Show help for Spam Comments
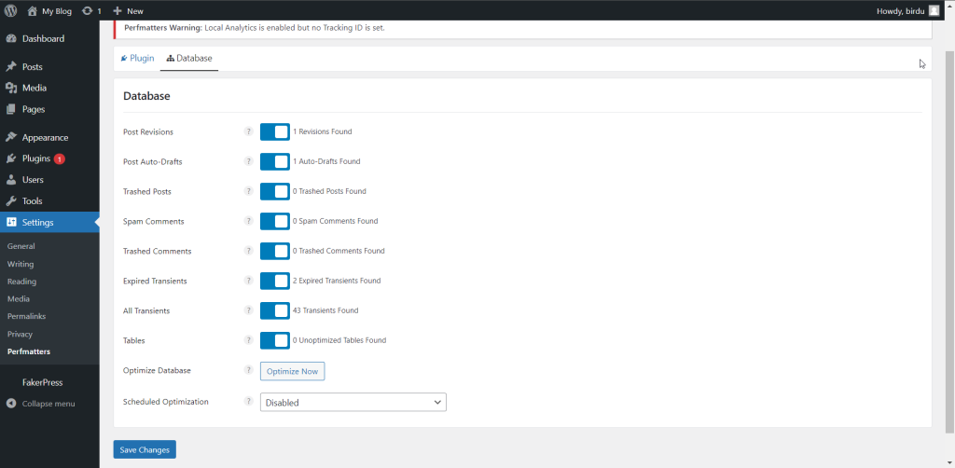This screenshot has height=468, width=955. [x=248, y=221]
